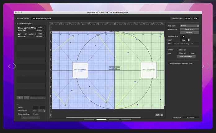Click the Layer stepper arrows
The width and height of the screenshot is (216, 133).
click(x=189, y=40)
